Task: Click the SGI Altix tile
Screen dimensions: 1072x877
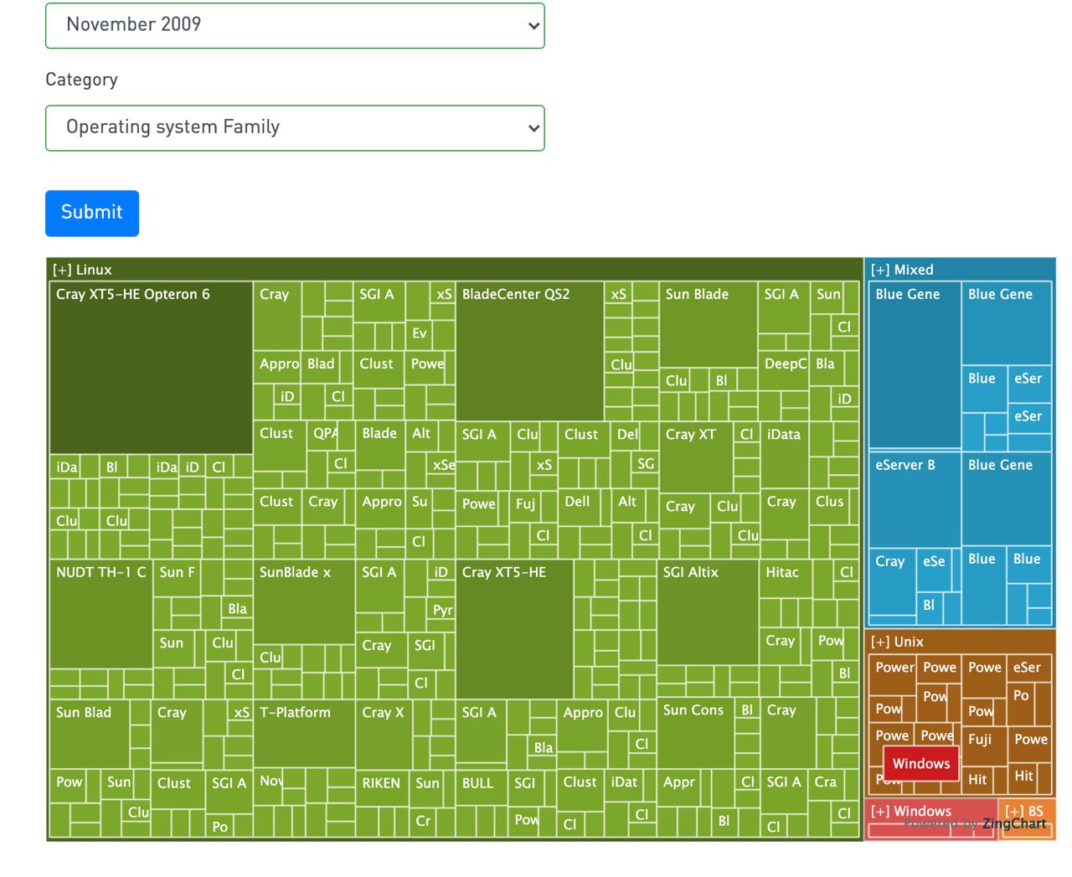Action: click(708, 612)
